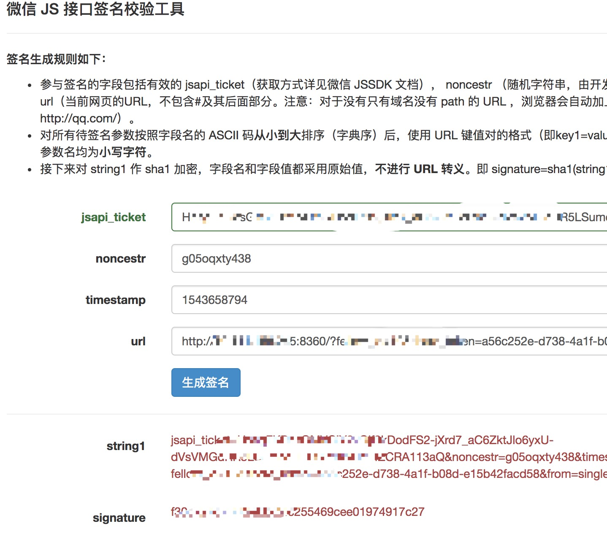Click the timestamp field label
The width and height of the screenshot is (607, 537).
point(116,300)
